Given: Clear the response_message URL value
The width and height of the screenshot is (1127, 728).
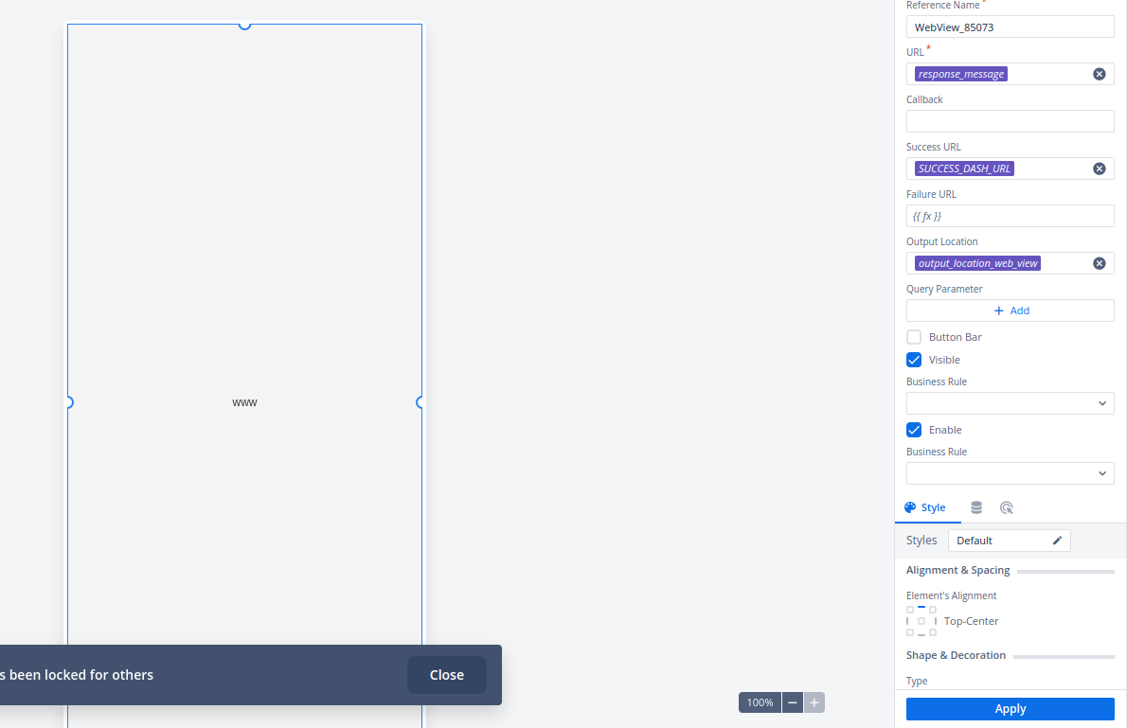Looking at the screenshot, I should click(1099, 74).
